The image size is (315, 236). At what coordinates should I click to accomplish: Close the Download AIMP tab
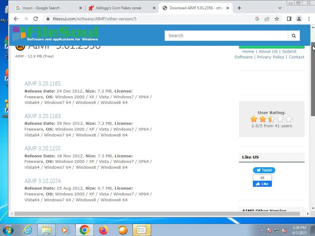click(x=228, y=8)
